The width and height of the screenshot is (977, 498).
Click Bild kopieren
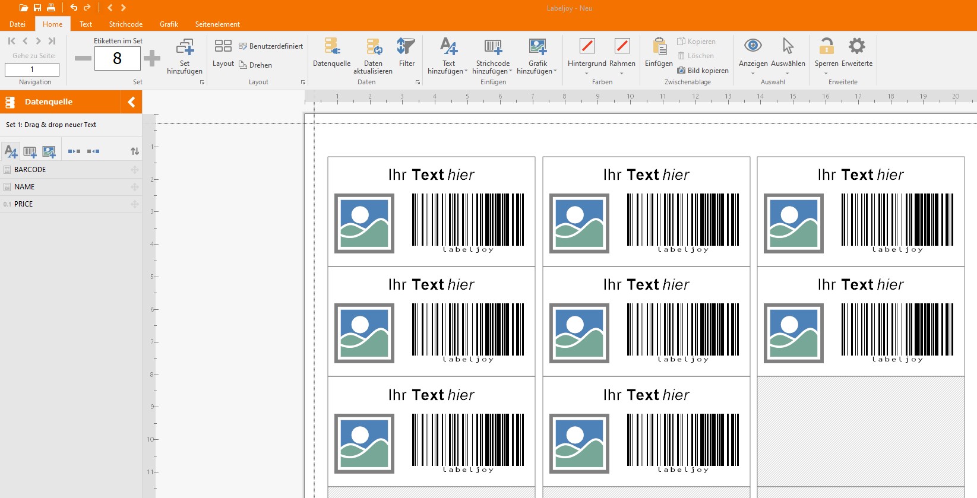pos(703,71)
